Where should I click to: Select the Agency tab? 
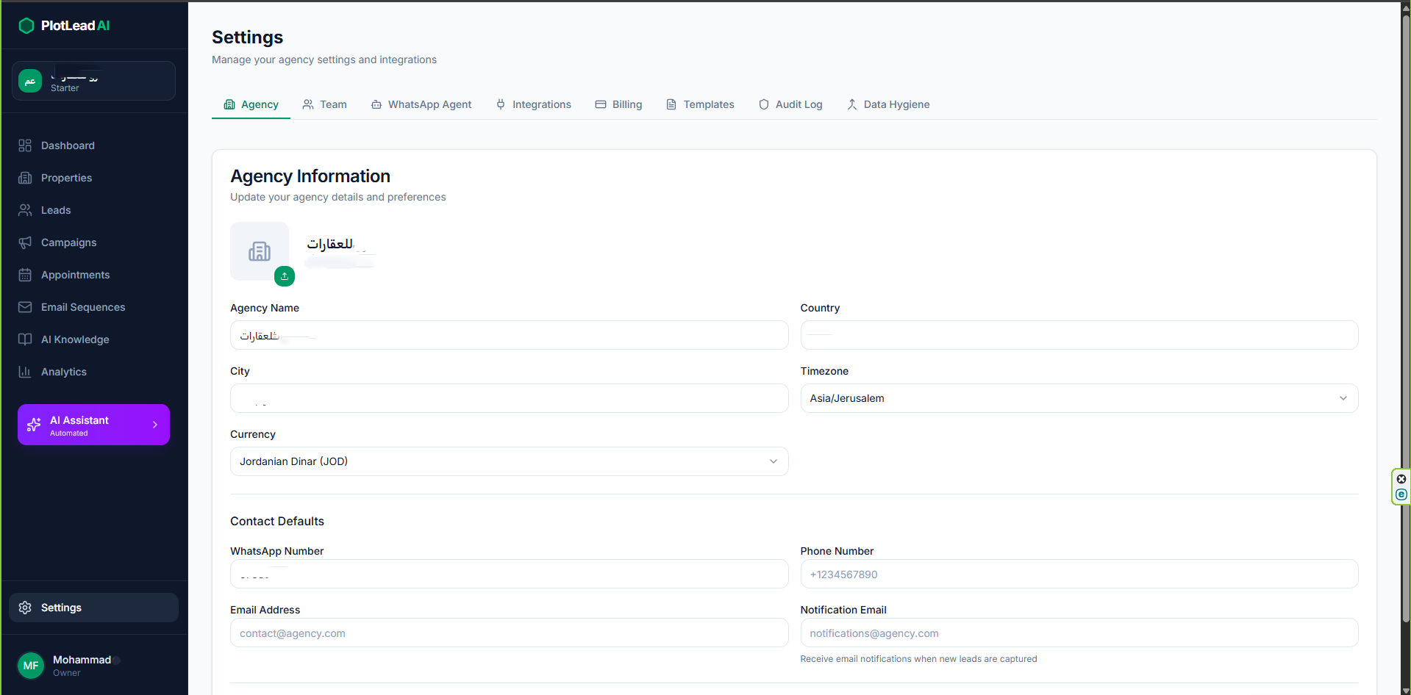coord(251,104)
